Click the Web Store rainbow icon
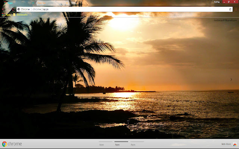Screen dimensions: 239x149 (x=235, y=144)
